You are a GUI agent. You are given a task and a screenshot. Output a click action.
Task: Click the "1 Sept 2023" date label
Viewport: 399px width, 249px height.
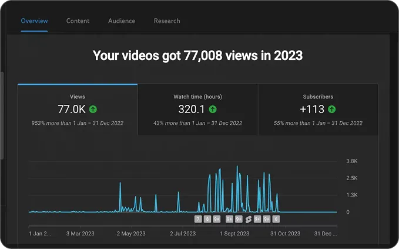[x=234, y=234]
